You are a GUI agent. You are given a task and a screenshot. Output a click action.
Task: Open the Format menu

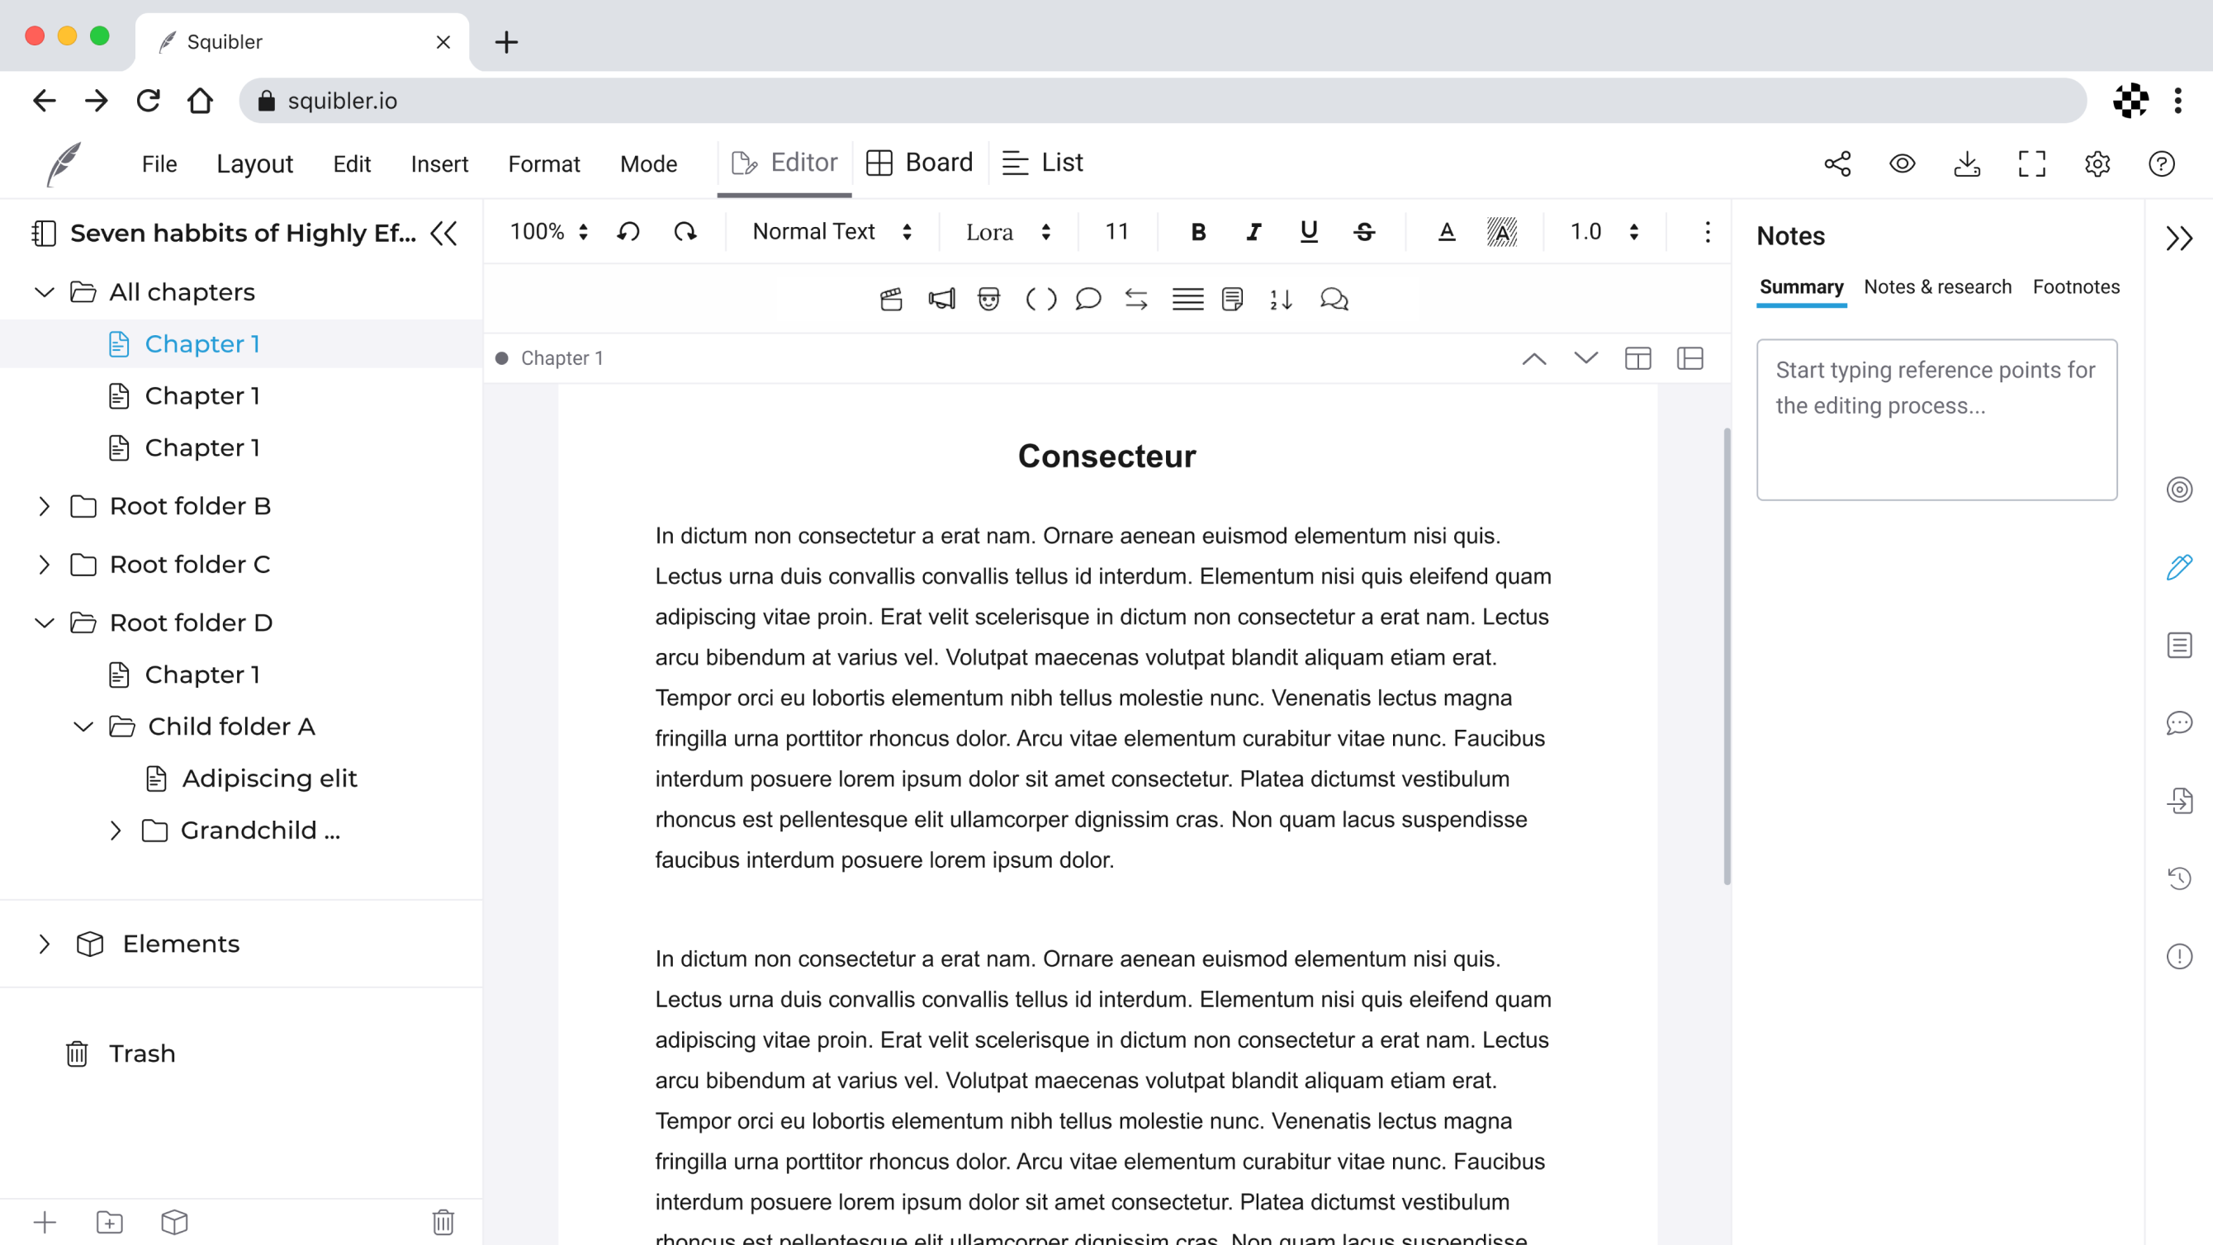click(544, 163)
